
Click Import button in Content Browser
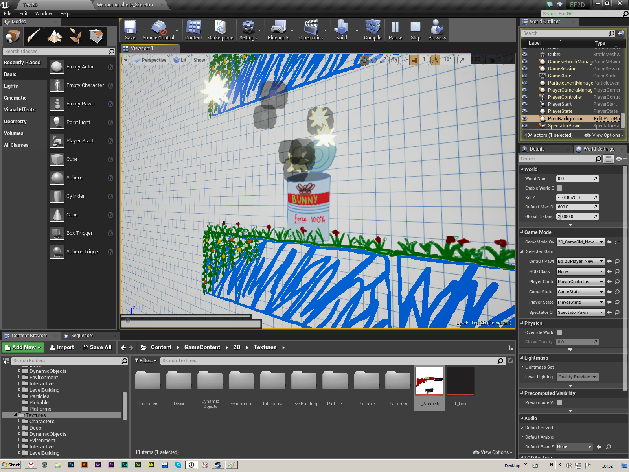click(x=62, y=347)
